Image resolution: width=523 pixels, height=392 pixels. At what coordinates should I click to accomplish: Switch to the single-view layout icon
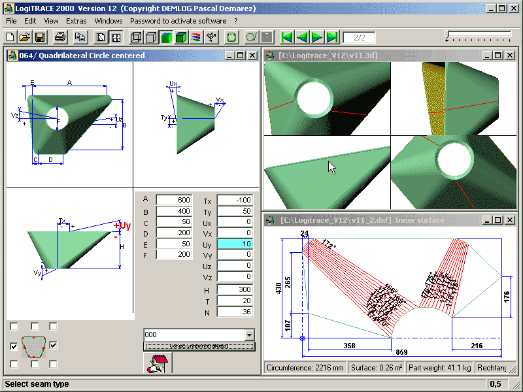(101, 37)
